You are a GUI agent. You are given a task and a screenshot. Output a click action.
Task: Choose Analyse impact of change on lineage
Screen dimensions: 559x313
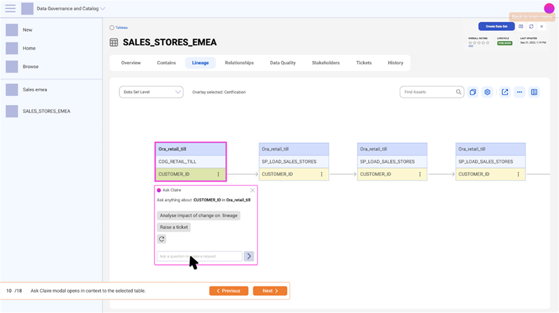click(198, 215)
